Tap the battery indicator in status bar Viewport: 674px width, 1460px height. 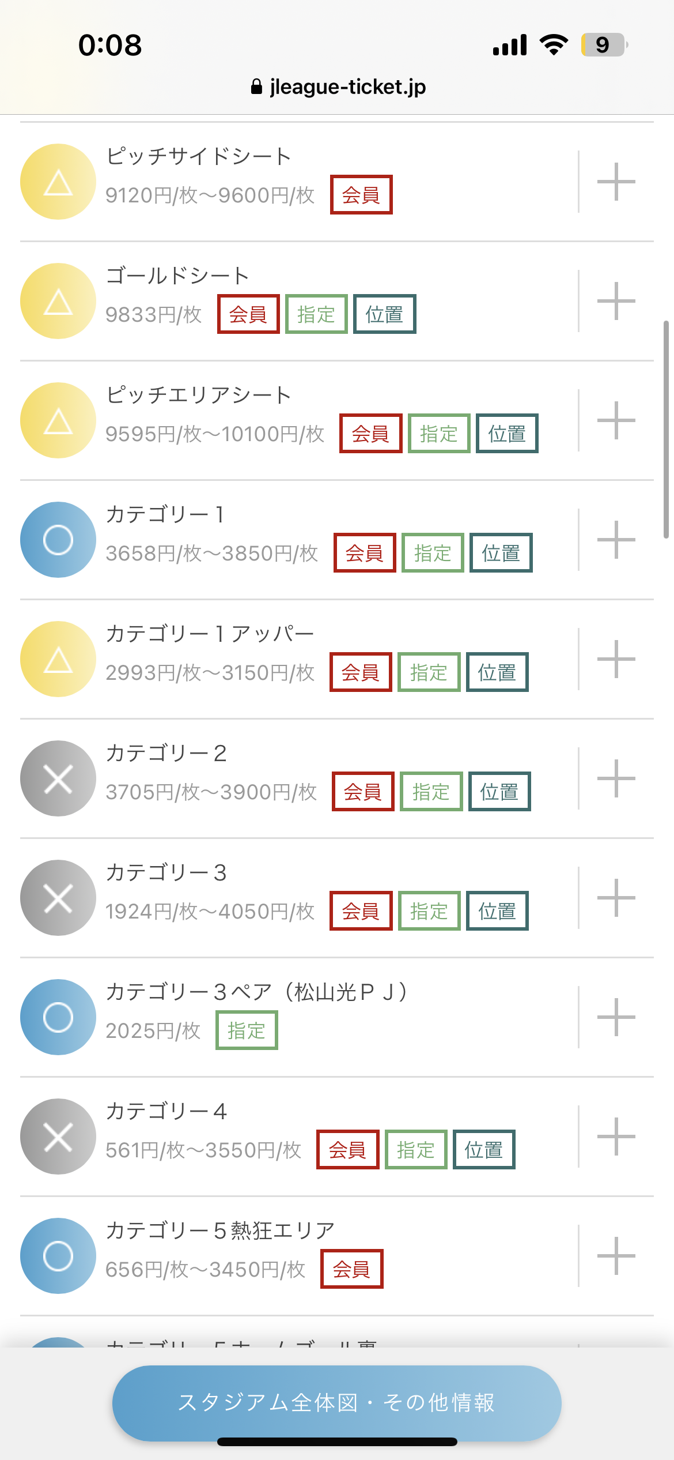point(604,45)
